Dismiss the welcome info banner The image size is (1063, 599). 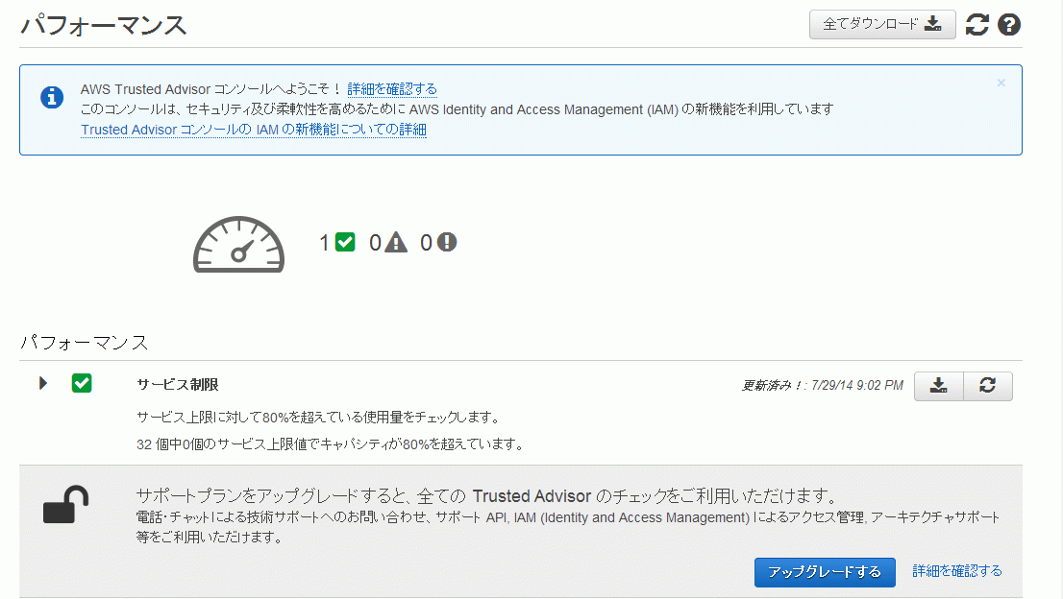[x=1001, y=83]
